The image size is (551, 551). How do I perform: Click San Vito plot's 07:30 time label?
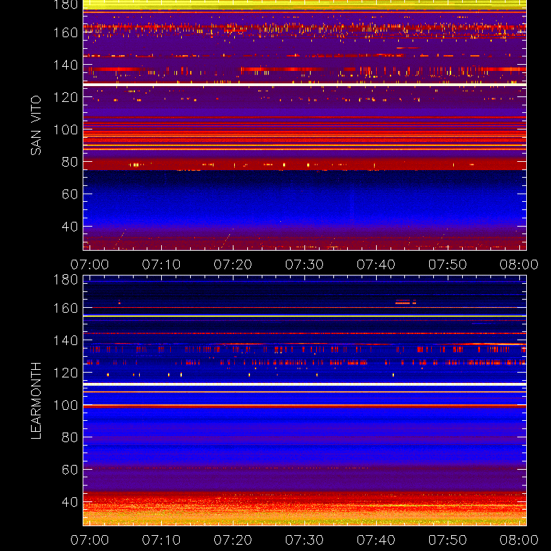click(x=304, y=264)
